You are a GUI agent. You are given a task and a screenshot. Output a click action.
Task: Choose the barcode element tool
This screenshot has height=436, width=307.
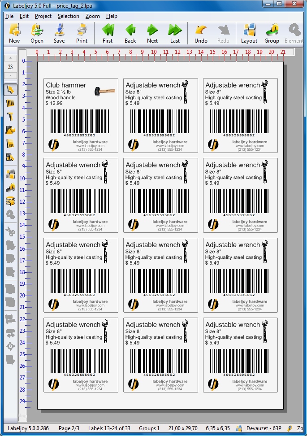11,104
